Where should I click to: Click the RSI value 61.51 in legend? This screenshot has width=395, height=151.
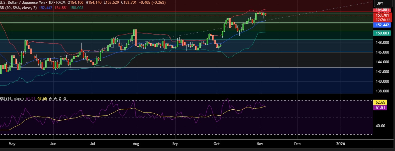tap(30, 99)
